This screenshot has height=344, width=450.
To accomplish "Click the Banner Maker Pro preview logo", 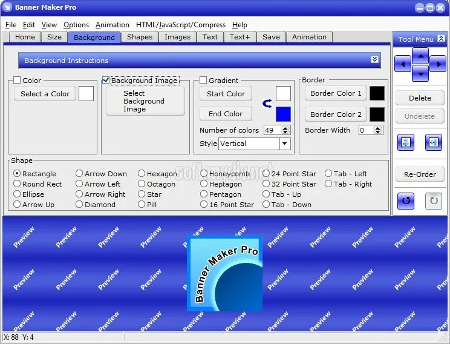I will tap(224, 273).
